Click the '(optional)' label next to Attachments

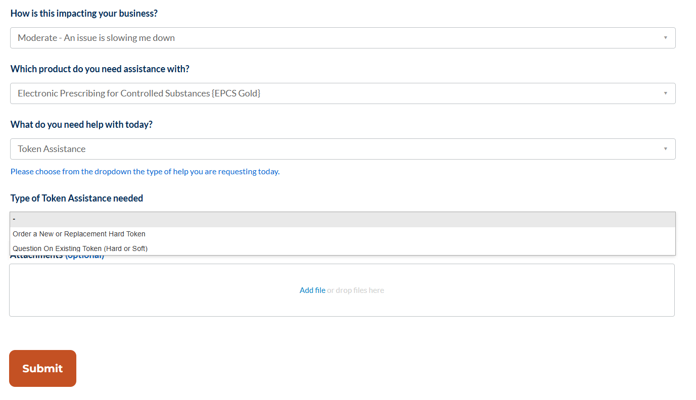(85, 255)
